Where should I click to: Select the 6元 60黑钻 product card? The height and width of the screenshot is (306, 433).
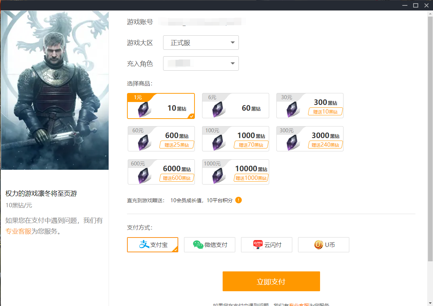pyautogui.click(x=236, y=106)
